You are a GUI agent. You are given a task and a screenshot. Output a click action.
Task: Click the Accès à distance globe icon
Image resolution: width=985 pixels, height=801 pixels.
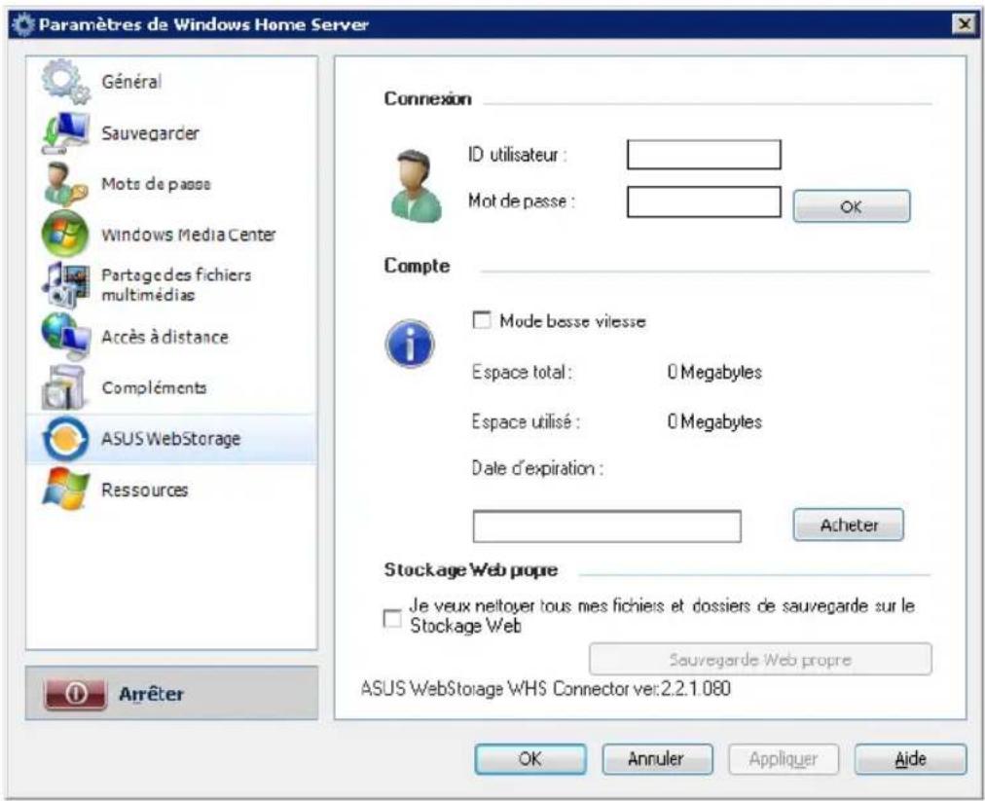tap(65, 336)
